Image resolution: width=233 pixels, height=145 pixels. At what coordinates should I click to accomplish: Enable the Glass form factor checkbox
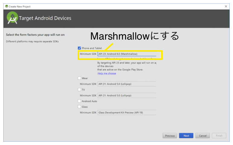[x=79, y=107]
